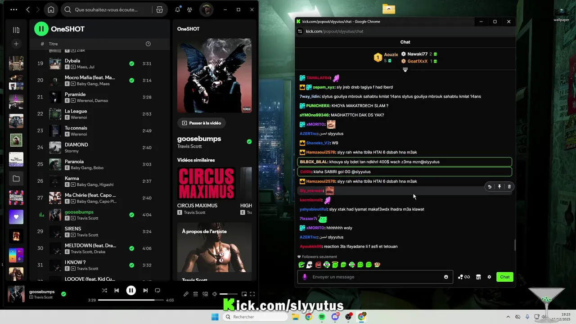Open folder item in Spotify sidebar

16,179
